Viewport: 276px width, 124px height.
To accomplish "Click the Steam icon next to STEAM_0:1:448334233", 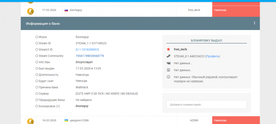I will pos(168,56).
